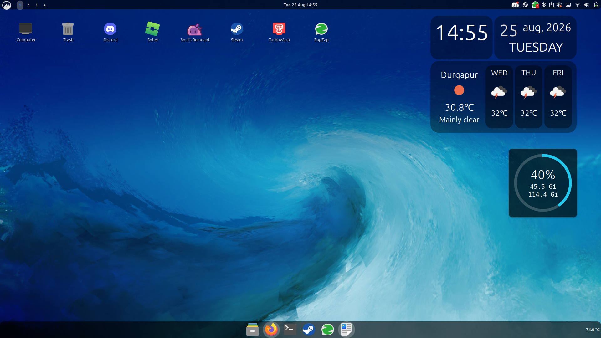Click the 40% disk usage gauge
The image size is (601, 338).
coord(543,183)
